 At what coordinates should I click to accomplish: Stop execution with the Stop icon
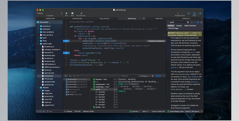(72, 13)
